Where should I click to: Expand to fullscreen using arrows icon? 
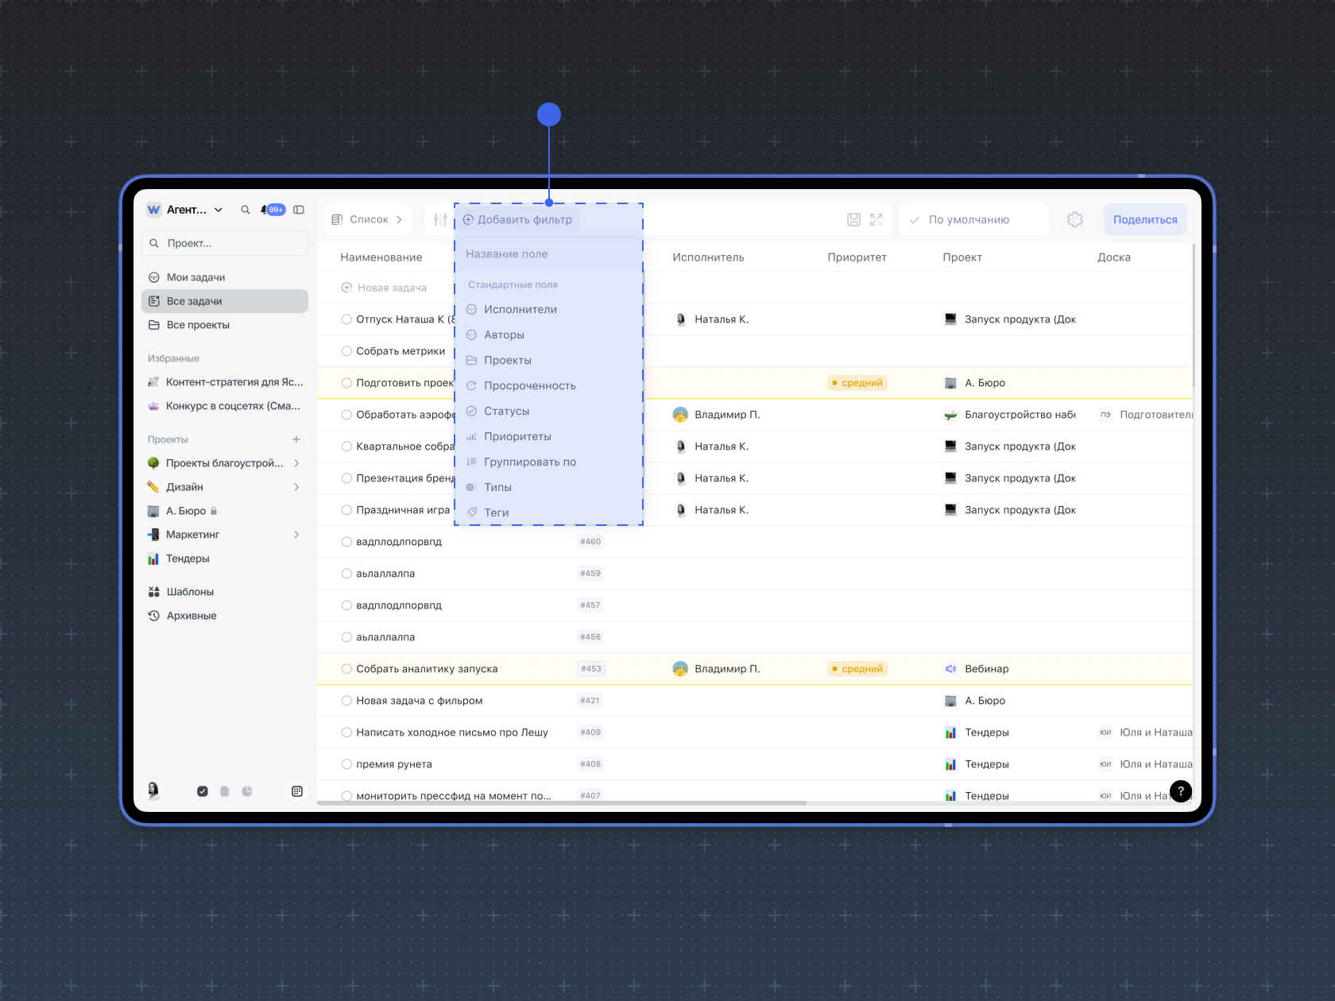(876, 220)
